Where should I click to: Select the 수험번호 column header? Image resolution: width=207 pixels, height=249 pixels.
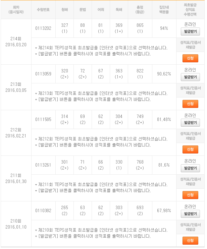(x=43, y=10)
